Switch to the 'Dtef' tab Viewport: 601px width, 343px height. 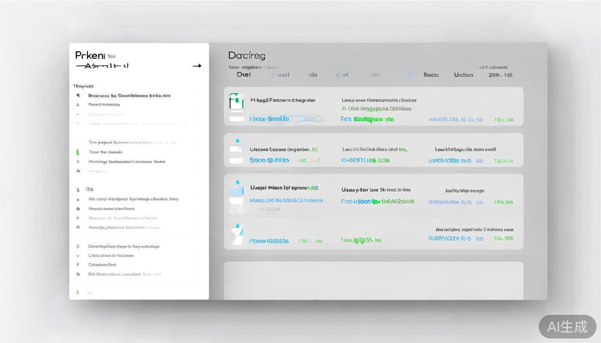click(244, 75)
